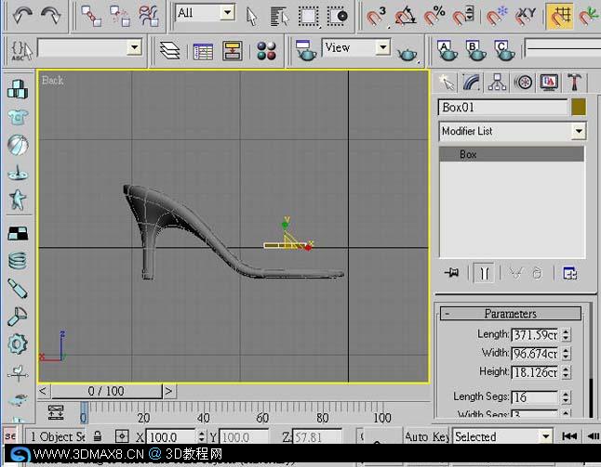The image size is (601, 467).
Task: Toggle the Selection Lock padlock
Action: point(98,436)
